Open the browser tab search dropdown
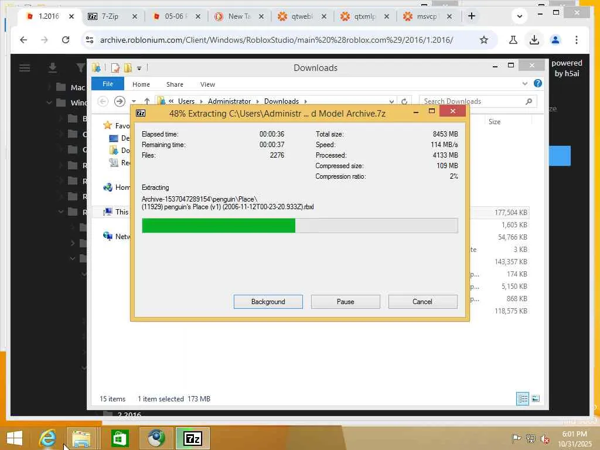This screenshot has height=450, width=600. [x=519, y=16]
